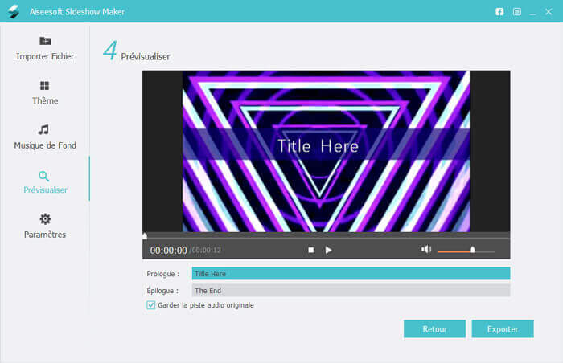Screen dimensions: 563x363
Task: Adjust the volume slider handle
Action: pyautogui.click(x=472, y=250)
